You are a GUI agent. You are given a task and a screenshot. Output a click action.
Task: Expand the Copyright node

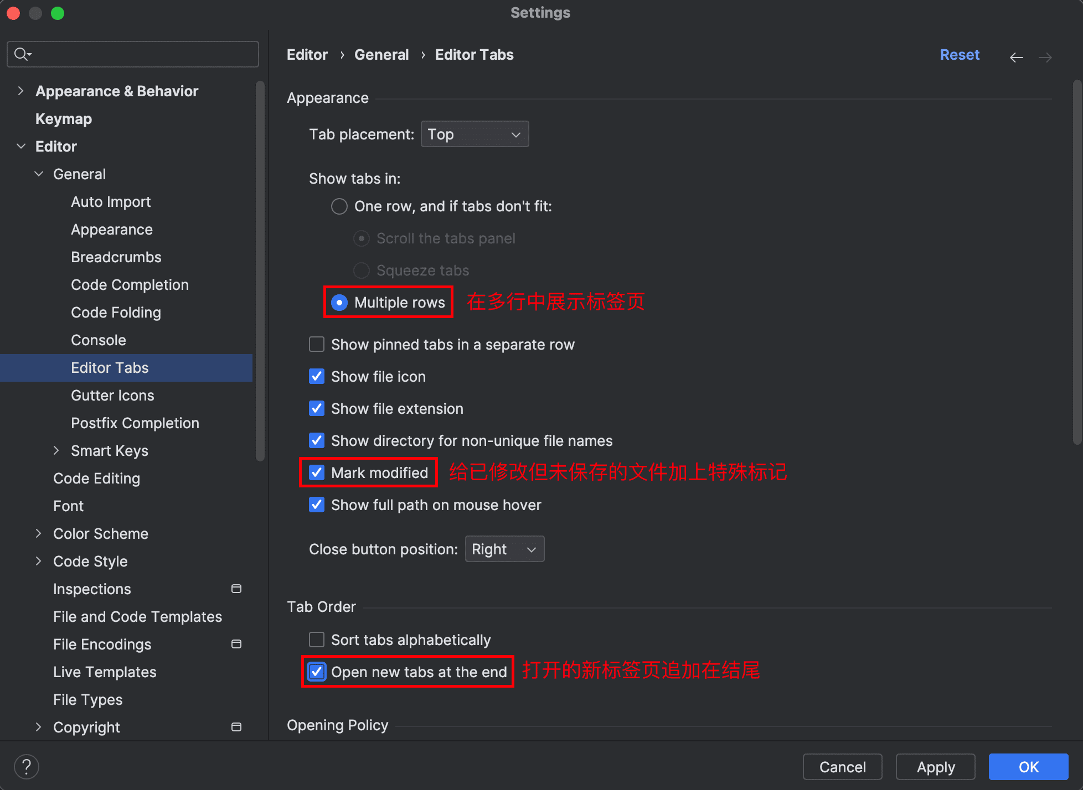(x=39, y=727)
